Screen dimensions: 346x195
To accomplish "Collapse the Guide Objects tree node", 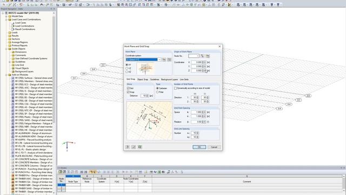I will coord(6,49).
